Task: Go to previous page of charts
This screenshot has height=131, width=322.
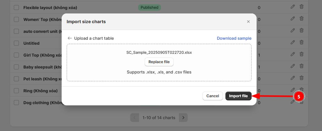Action: 135,118
